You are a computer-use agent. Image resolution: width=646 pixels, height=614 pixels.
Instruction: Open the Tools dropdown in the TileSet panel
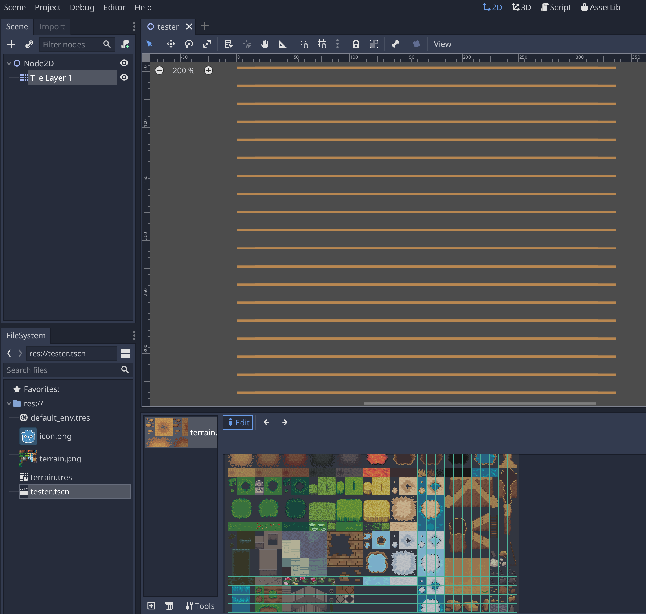(x=200, y=606)
